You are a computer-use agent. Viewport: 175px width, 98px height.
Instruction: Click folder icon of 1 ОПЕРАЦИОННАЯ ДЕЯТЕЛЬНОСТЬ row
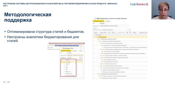[x=99, y=39]
